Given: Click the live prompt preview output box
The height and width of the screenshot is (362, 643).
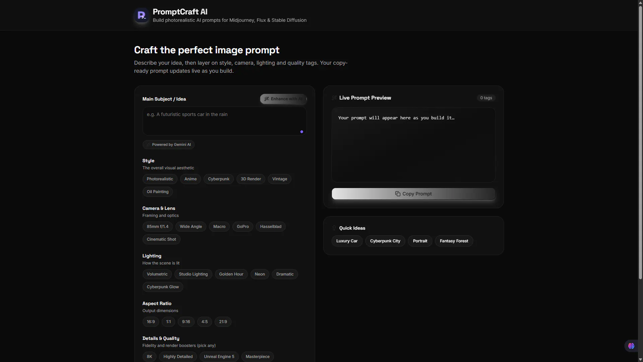Looking at the screenshot, I should click(x=413, y=145).
